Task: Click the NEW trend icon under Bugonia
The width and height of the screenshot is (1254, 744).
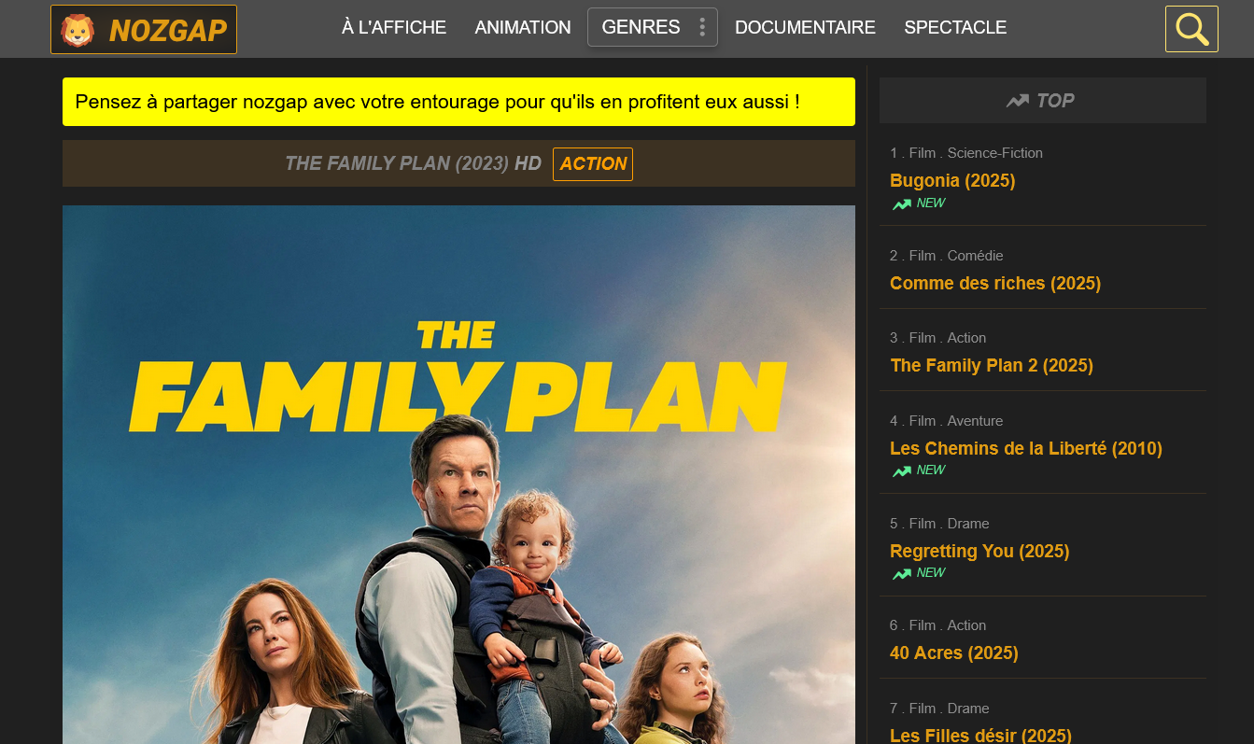Action: [901, 204]
